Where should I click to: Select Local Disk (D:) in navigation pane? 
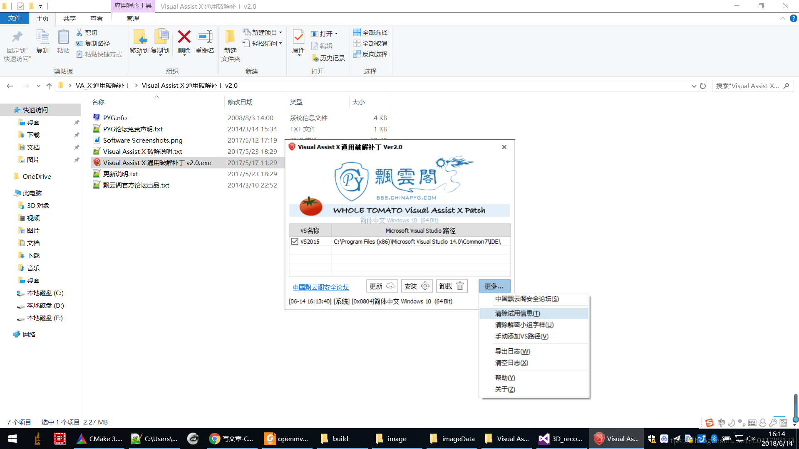point(45,305)
